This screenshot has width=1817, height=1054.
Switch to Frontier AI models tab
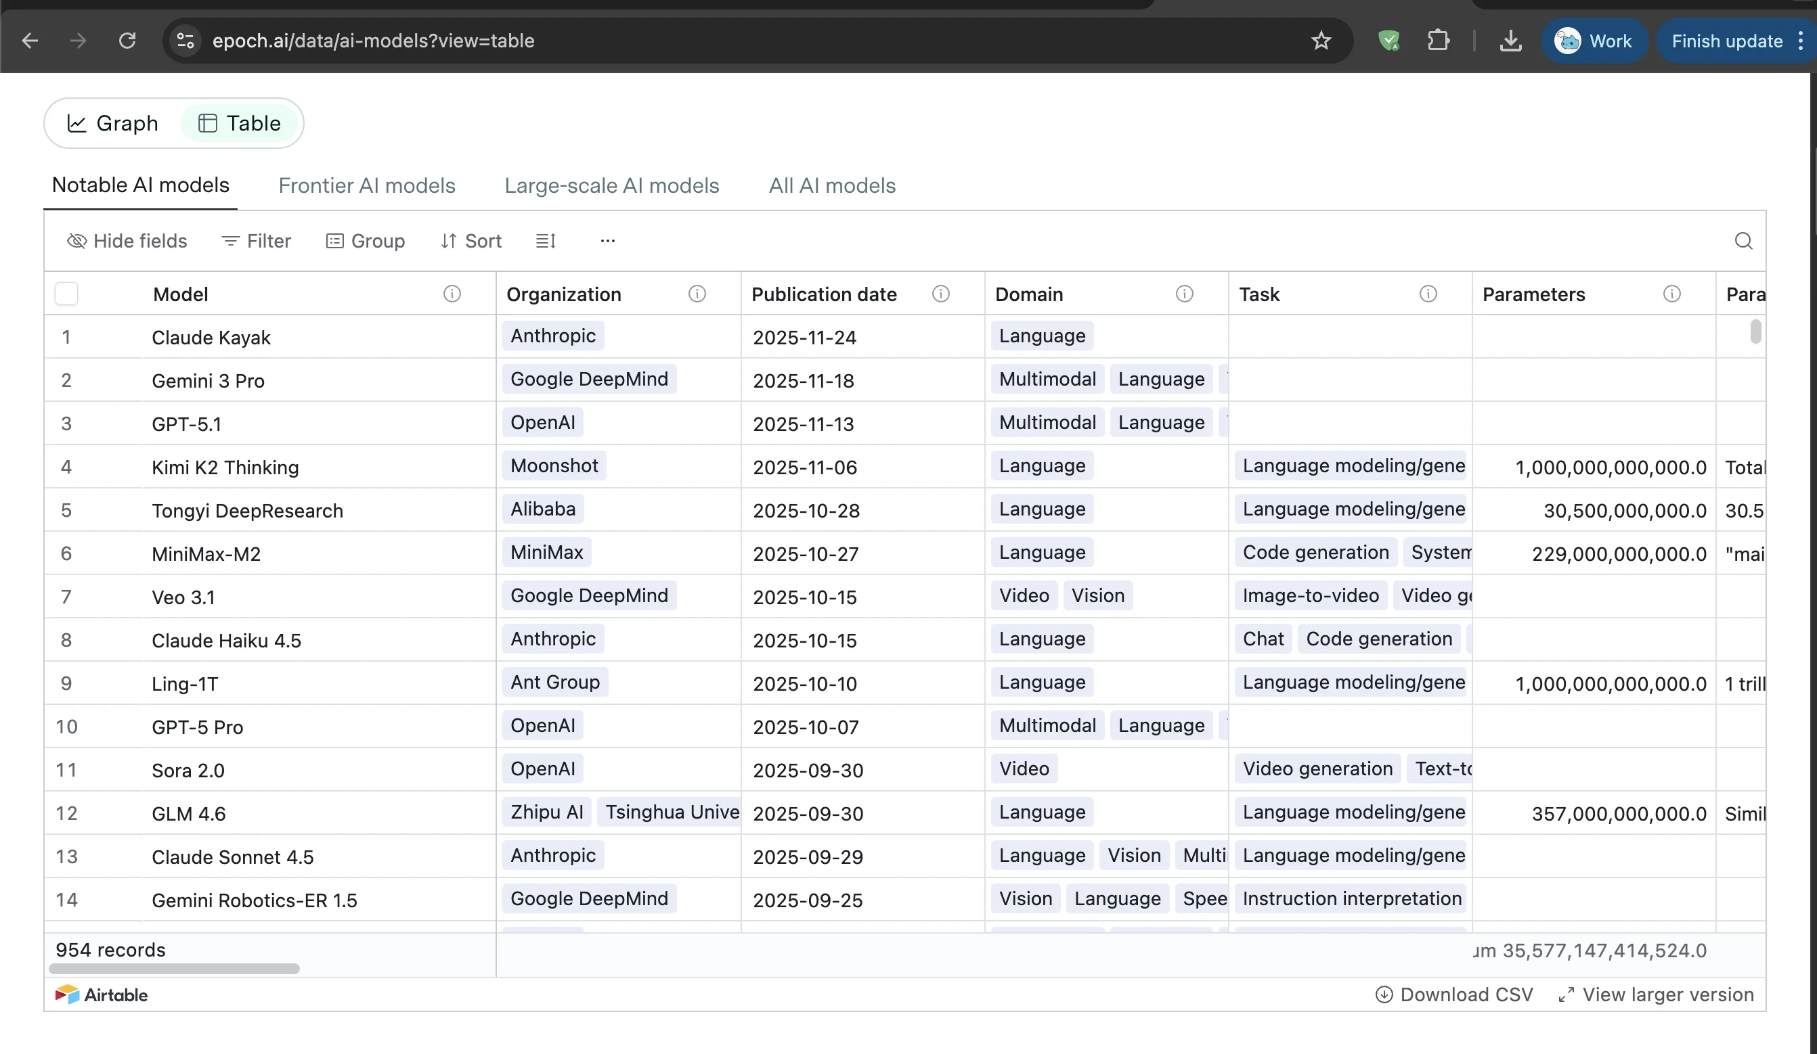pyautogui.click(x=366, y=186)
